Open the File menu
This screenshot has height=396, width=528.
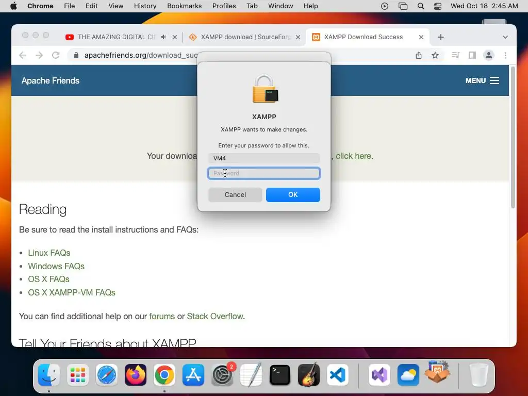[70, 6]
